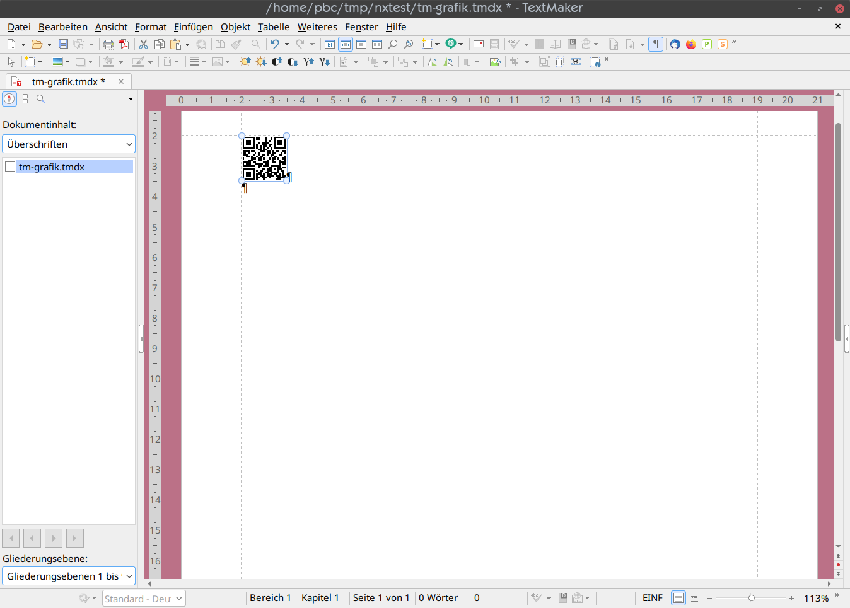Open the Ansicht menu
The image size is (850, 608).
(112, 27)
